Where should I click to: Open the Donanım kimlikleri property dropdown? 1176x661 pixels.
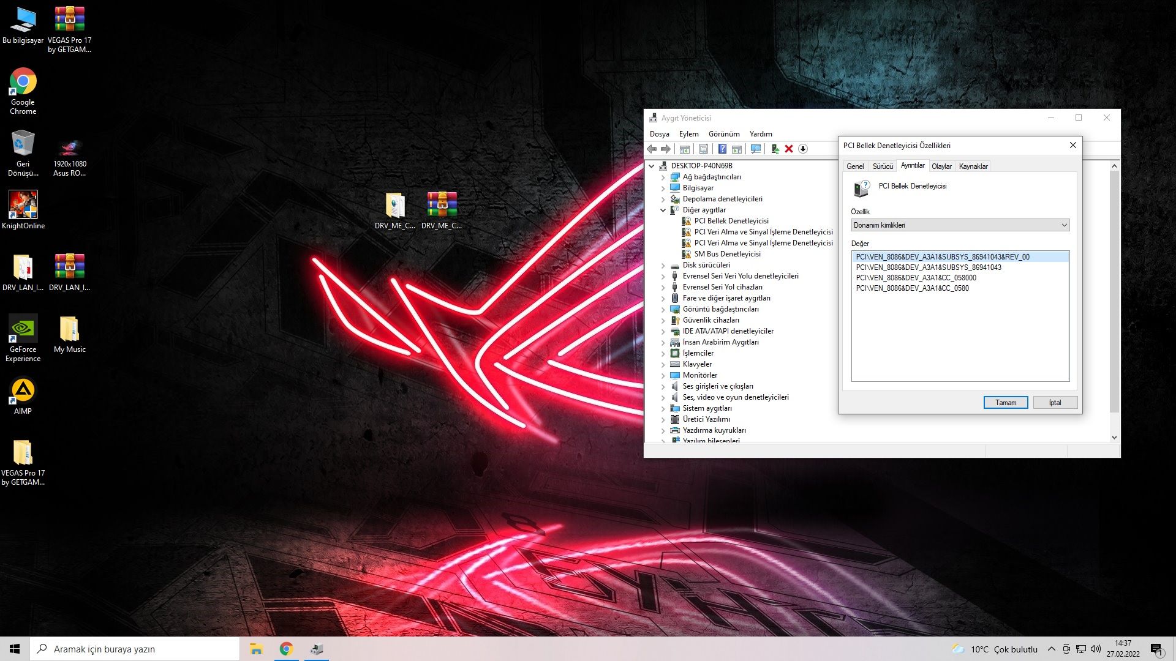[x=960, y=225]
